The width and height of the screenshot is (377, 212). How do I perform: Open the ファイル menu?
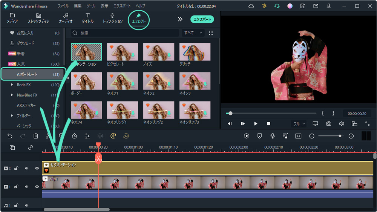pyautogui.click(x=63, y=6)
